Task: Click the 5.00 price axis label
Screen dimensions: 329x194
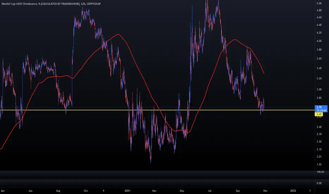Action: [x=319, y=4]
